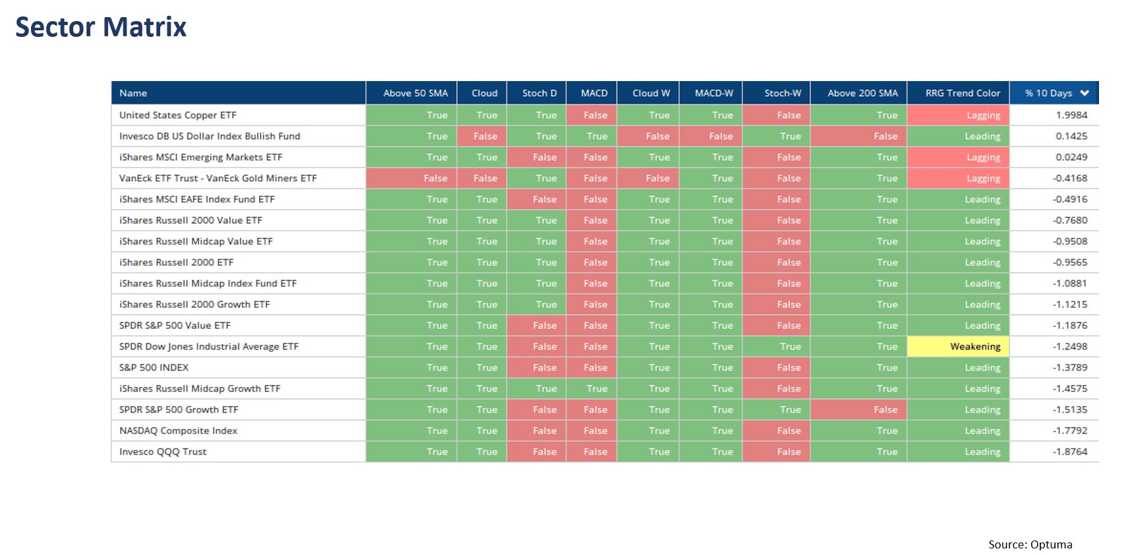1132x555 pixels.
Task: Click False under Stoch D for NASDAQ Composite Index
Action: (537, 431)
